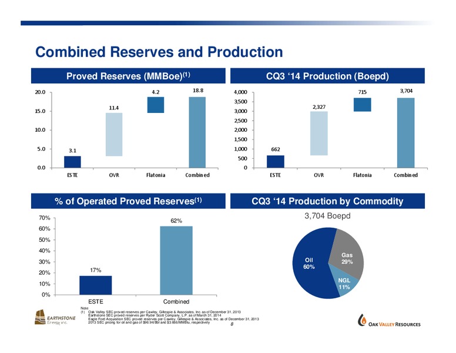This screenshot has width=456, height=353.
Task: Select the ESTE 3.1 reserves bar
Action: coord(72,162)
